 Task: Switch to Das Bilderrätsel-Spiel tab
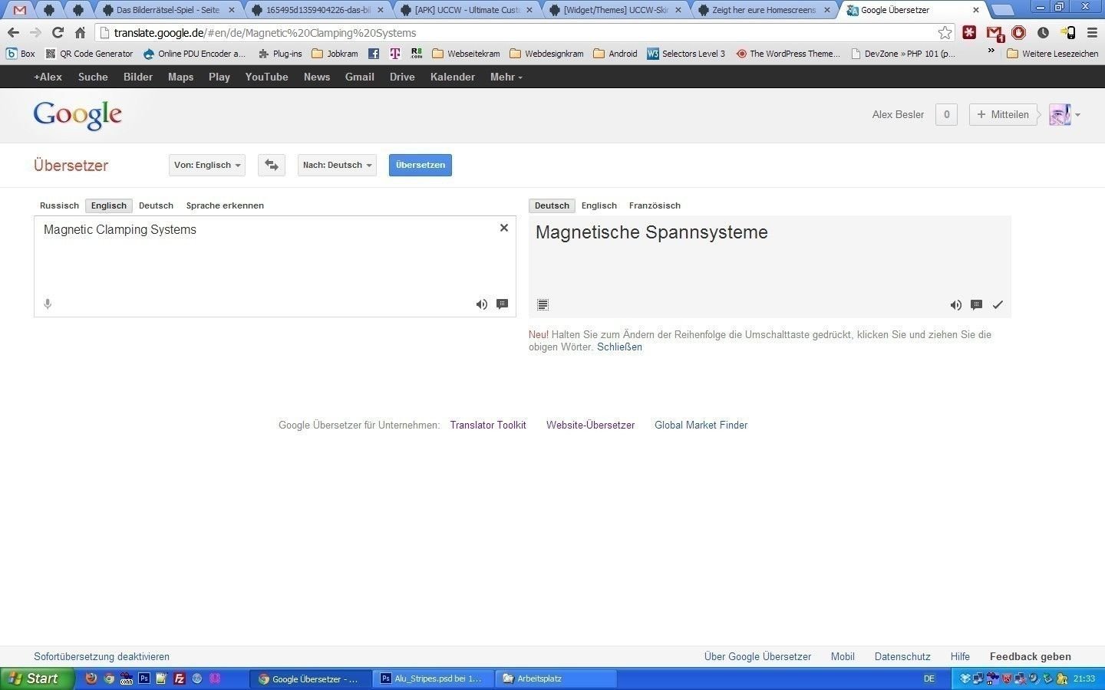coord(168,10)
